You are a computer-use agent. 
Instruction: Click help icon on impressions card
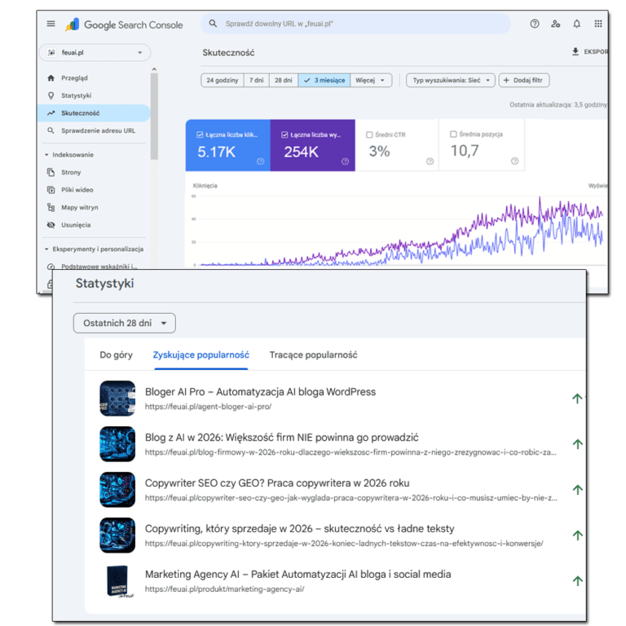click(x=346, y=161)
